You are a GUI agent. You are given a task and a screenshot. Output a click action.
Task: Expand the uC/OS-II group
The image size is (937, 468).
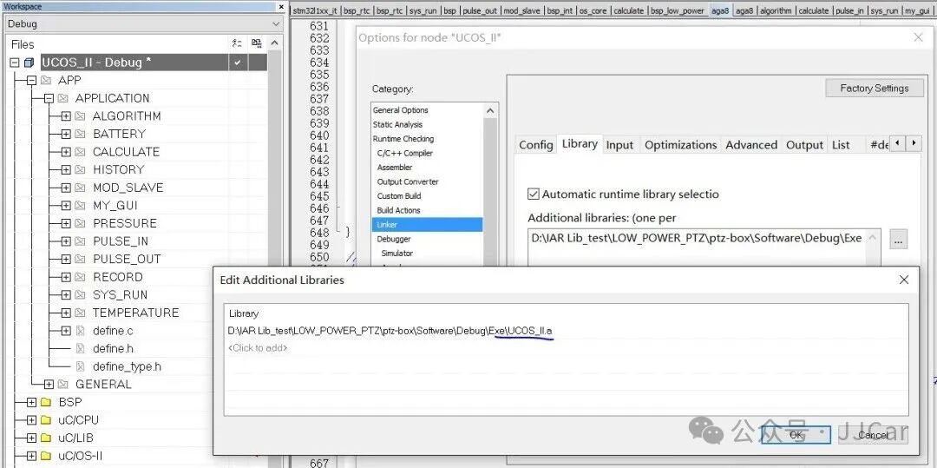pos(32,456)
